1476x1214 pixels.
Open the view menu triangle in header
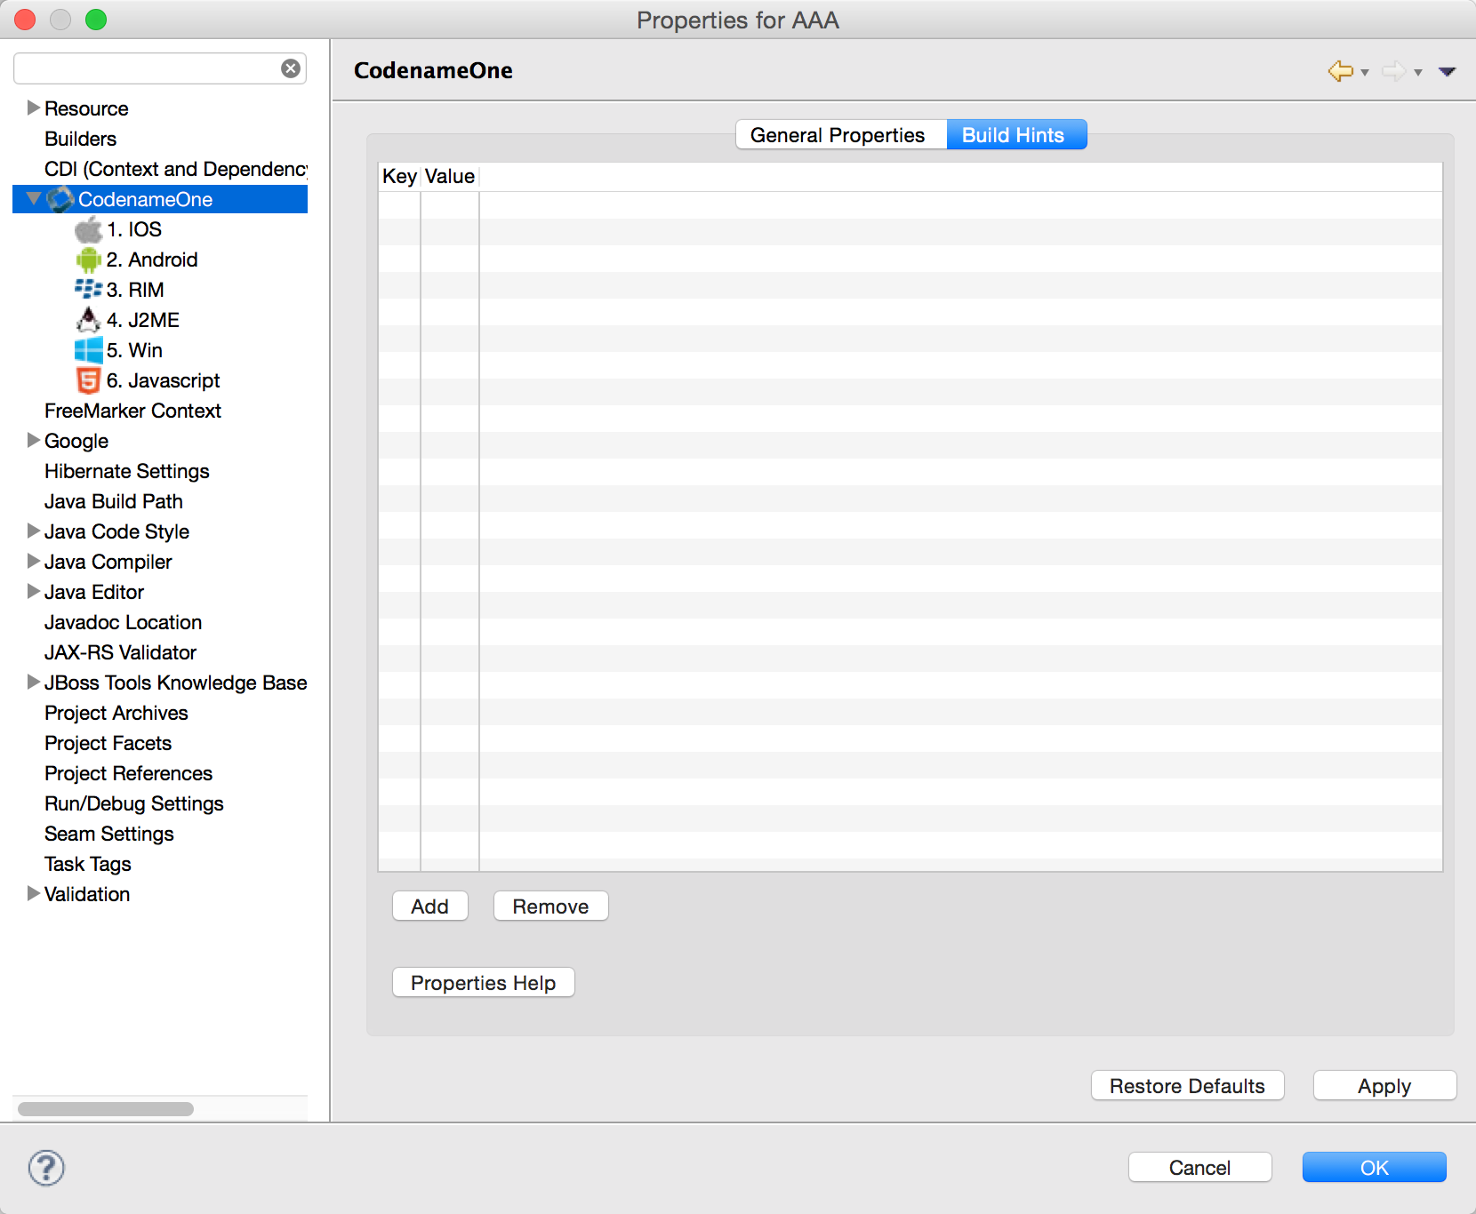pos(1448,72)
